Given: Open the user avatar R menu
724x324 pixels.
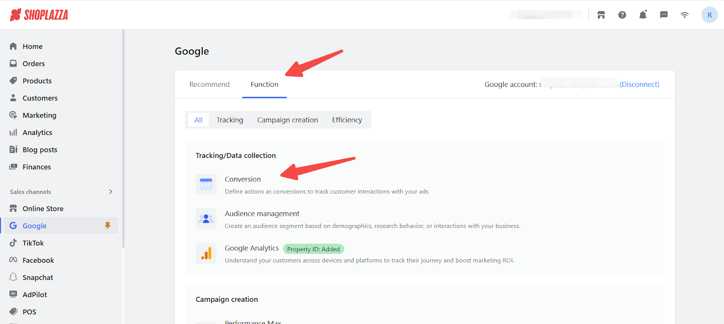Looking at the screenshot, I should [x=710, y=15].
